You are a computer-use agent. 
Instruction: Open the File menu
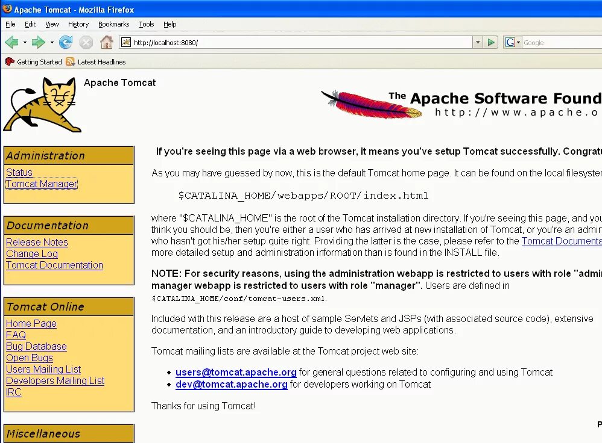pos(10,24)
